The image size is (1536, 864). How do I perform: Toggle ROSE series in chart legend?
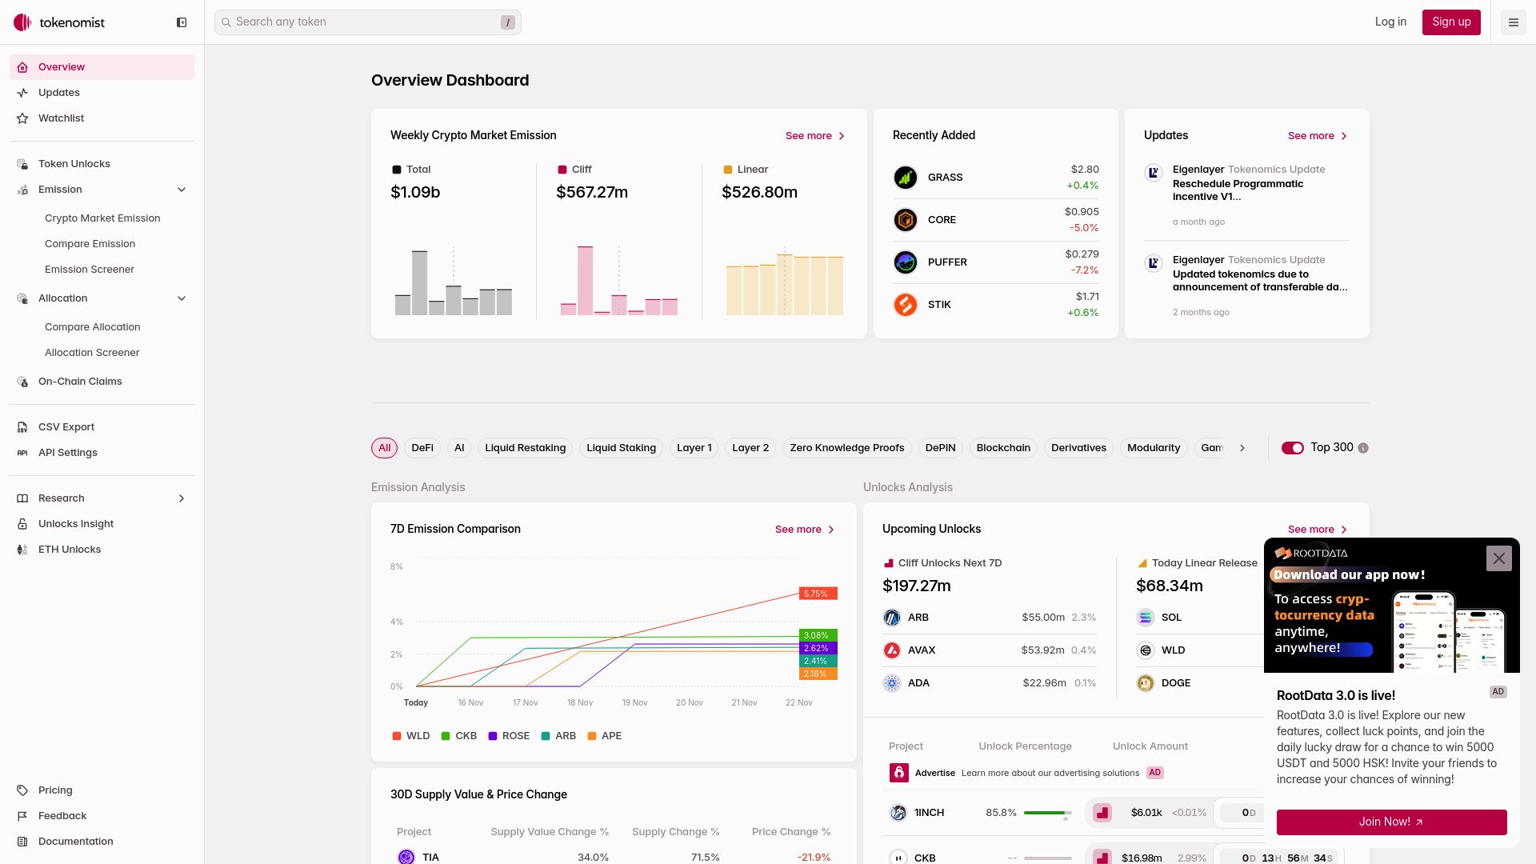[509, 736]
